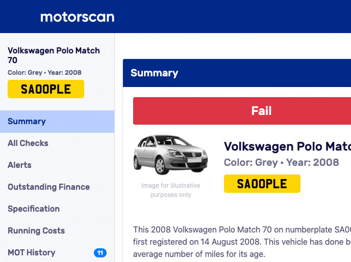Go to Alerts in the sidebar
Image resolution: width=351 pixels, height=262 pixels.
coord(19,165)
